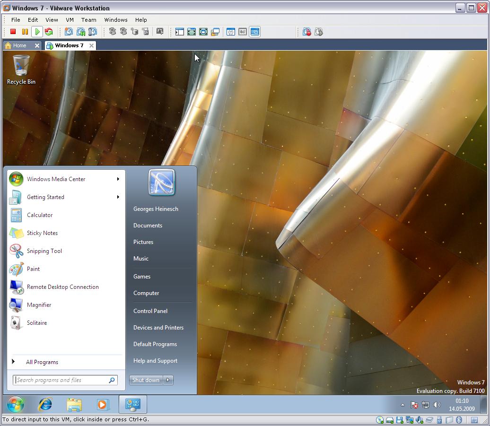Show hidden tray icons arrow
This screenshot has height=426, width=490.
point(402,405)
